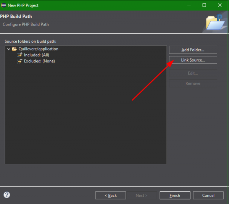
Task: Select the Quillevere/application folder label
Action: tap(38, 49)
